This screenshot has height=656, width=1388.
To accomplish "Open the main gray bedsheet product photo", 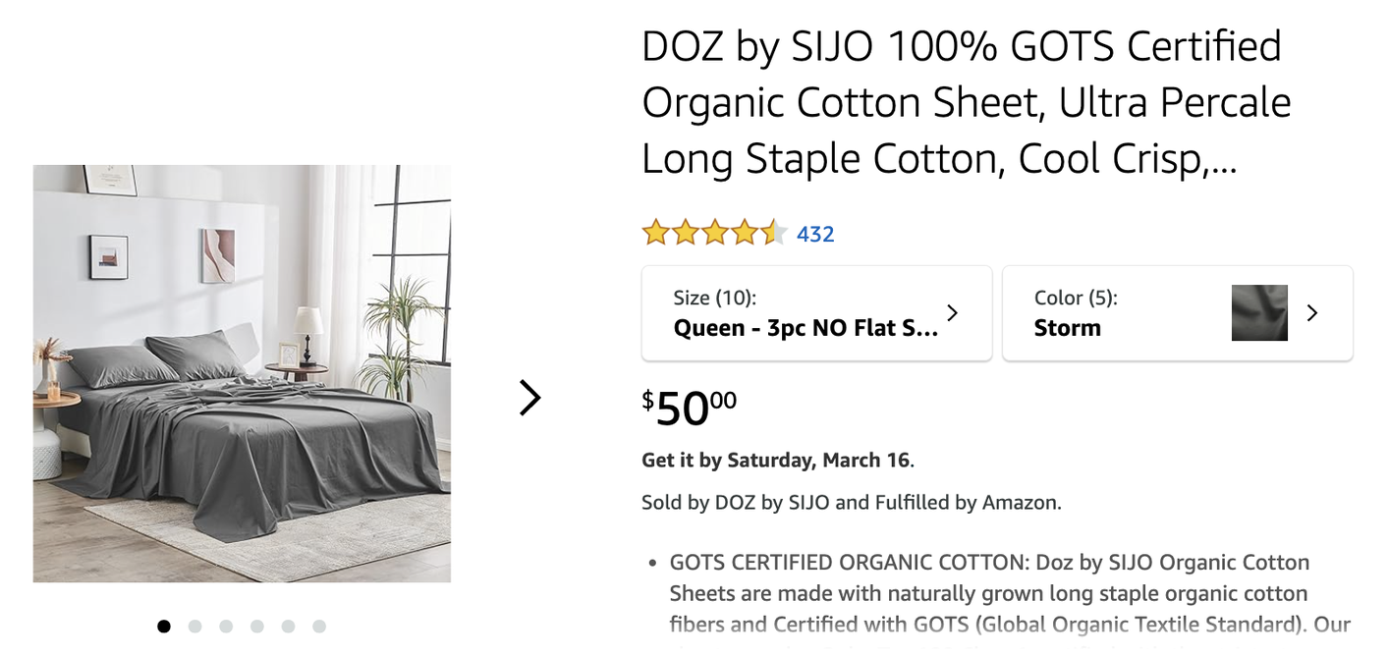I will [x=242, y=373].
